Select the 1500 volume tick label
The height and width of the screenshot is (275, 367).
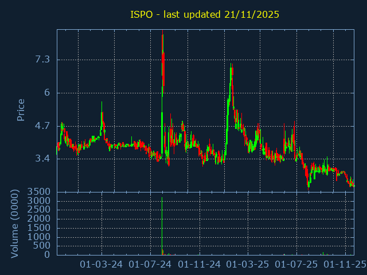38,227
